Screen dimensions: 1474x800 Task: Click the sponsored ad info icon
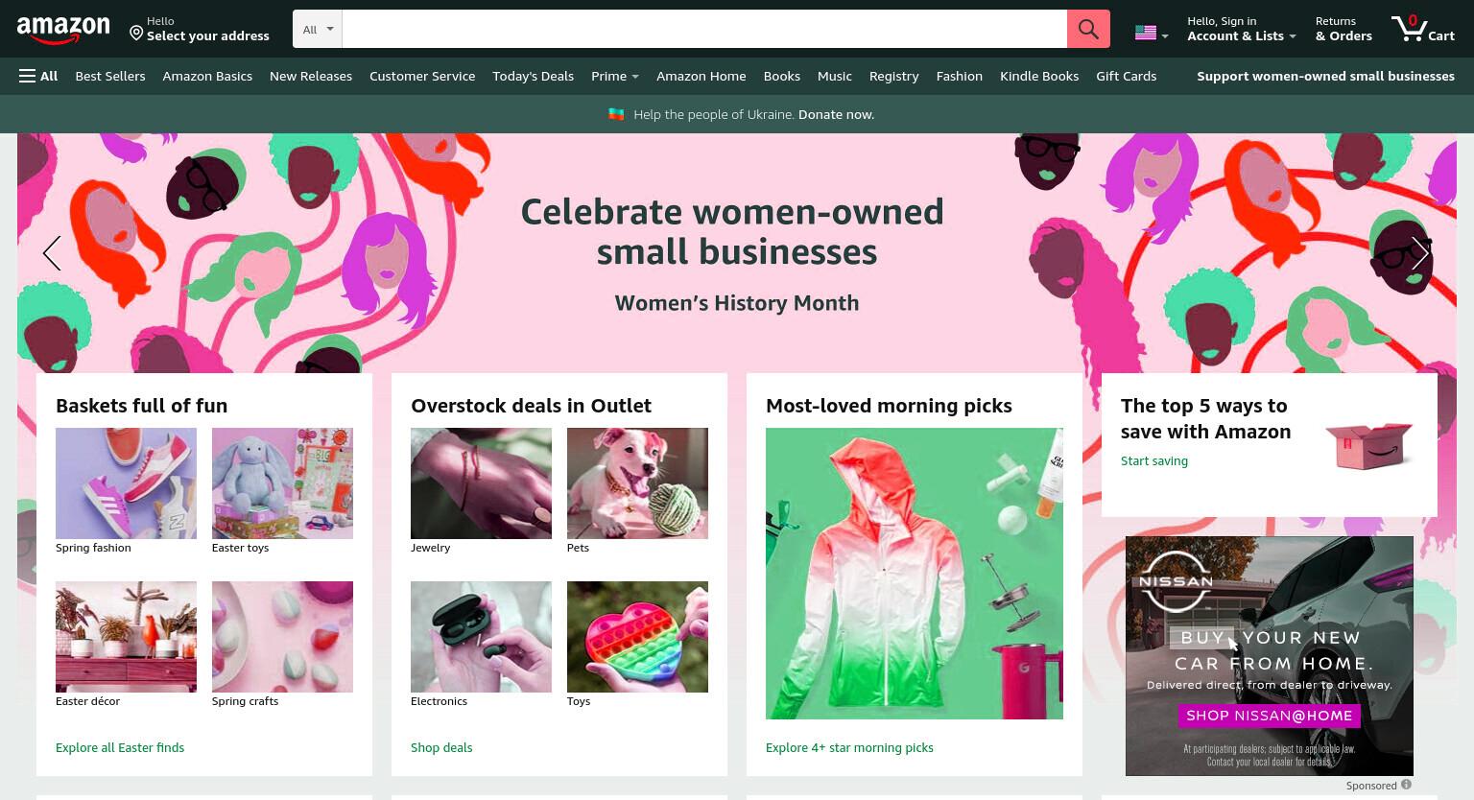1406,785
